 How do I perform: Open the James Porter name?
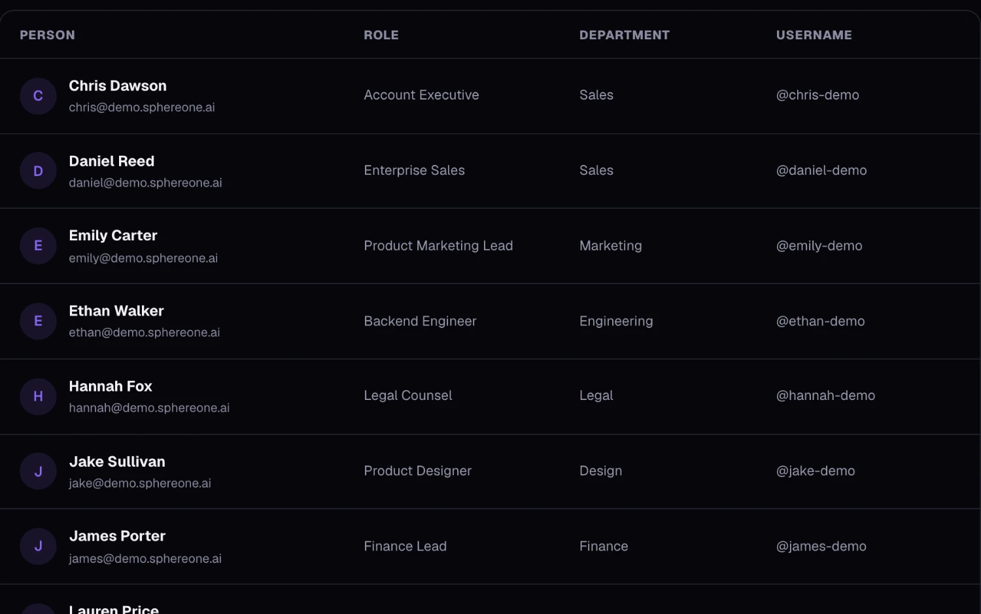[117, 536]
